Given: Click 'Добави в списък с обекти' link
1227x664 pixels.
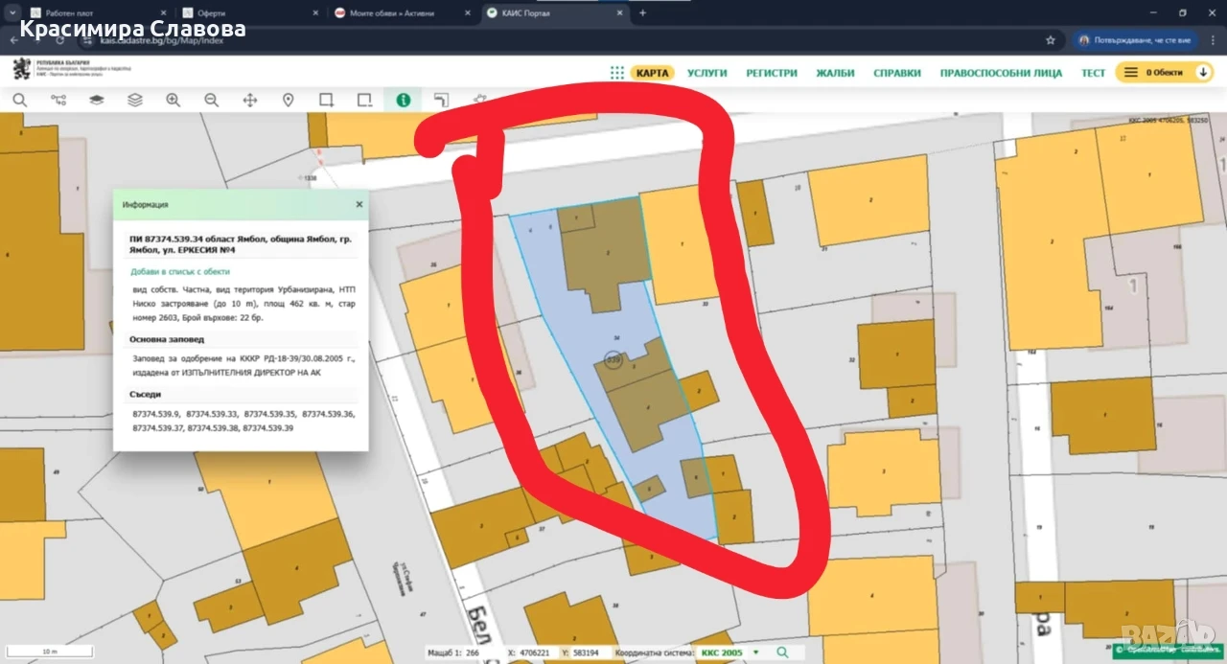Looking at the screenshot, I should (x=180, y=271).
